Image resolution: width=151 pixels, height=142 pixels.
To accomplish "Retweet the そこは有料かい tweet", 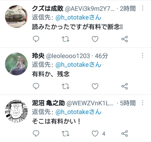I will pyautogui.click(x=65, y=133).
